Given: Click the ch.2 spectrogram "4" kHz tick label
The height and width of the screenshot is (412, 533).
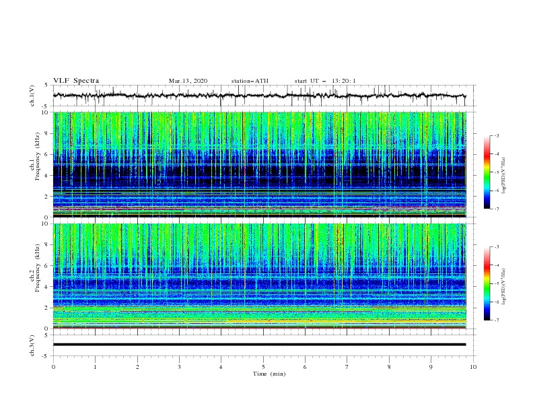Looking at the screenshot, I should point(47,287).
